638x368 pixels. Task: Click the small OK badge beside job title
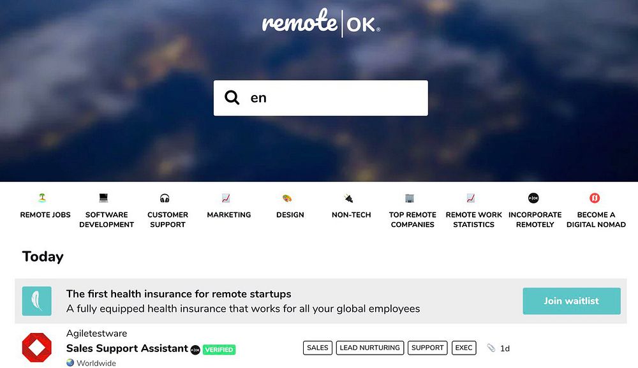195,350
